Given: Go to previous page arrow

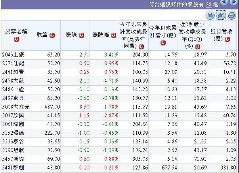Looking at the screenshot, I should point(224,2).
